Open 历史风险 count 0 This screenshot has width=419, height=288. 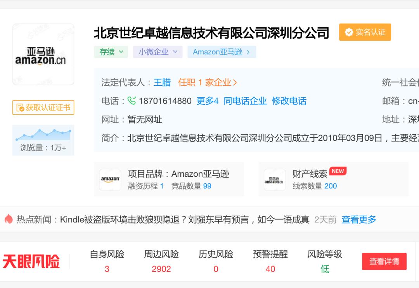point(216,269)
